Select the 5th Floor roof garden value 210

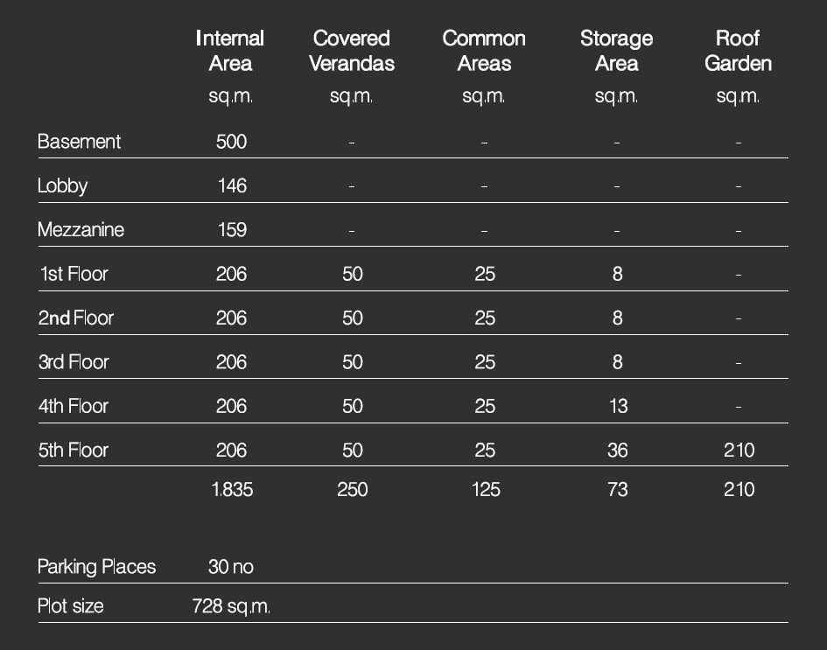(x=739, y=451)
